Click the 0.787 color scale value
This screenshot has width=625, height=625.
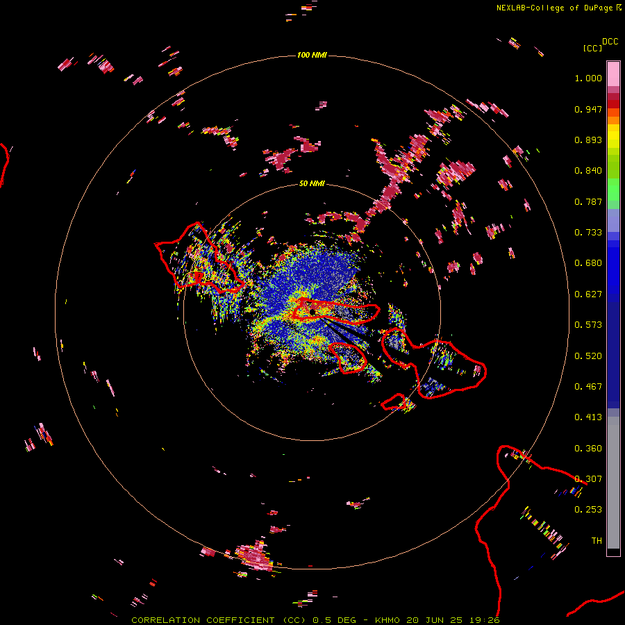[588, 201]
